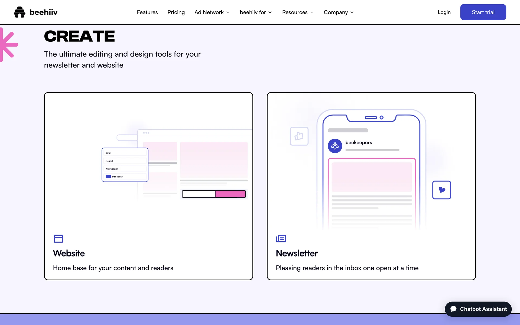Click the pink progress bar in mockup
This screenshot has width=520, height=325.
tap(230, 194)
